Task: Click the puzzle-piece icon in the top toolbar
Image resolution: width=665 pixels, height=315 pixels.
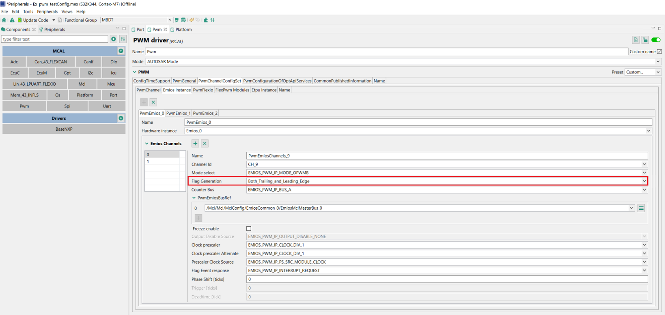Action: (206, 20)
